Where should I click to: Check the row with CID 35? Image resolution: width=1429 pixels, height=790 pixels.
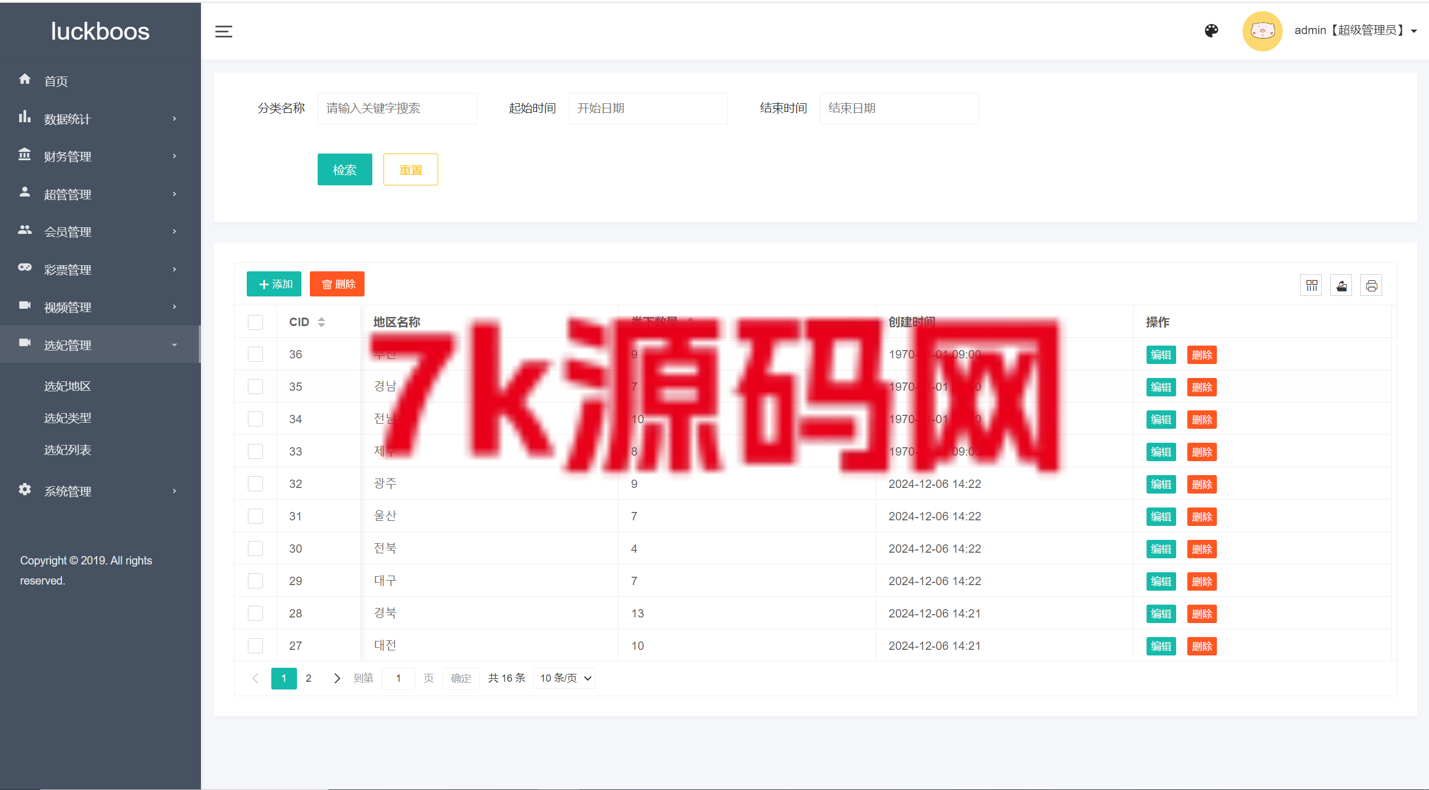point(255,387)
